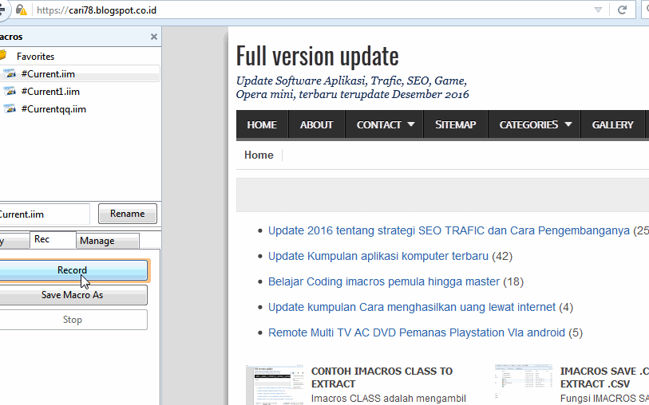Open the ABOUT navigation item
The width and height of the screenshot is (649, 405).
click(317, 124)
